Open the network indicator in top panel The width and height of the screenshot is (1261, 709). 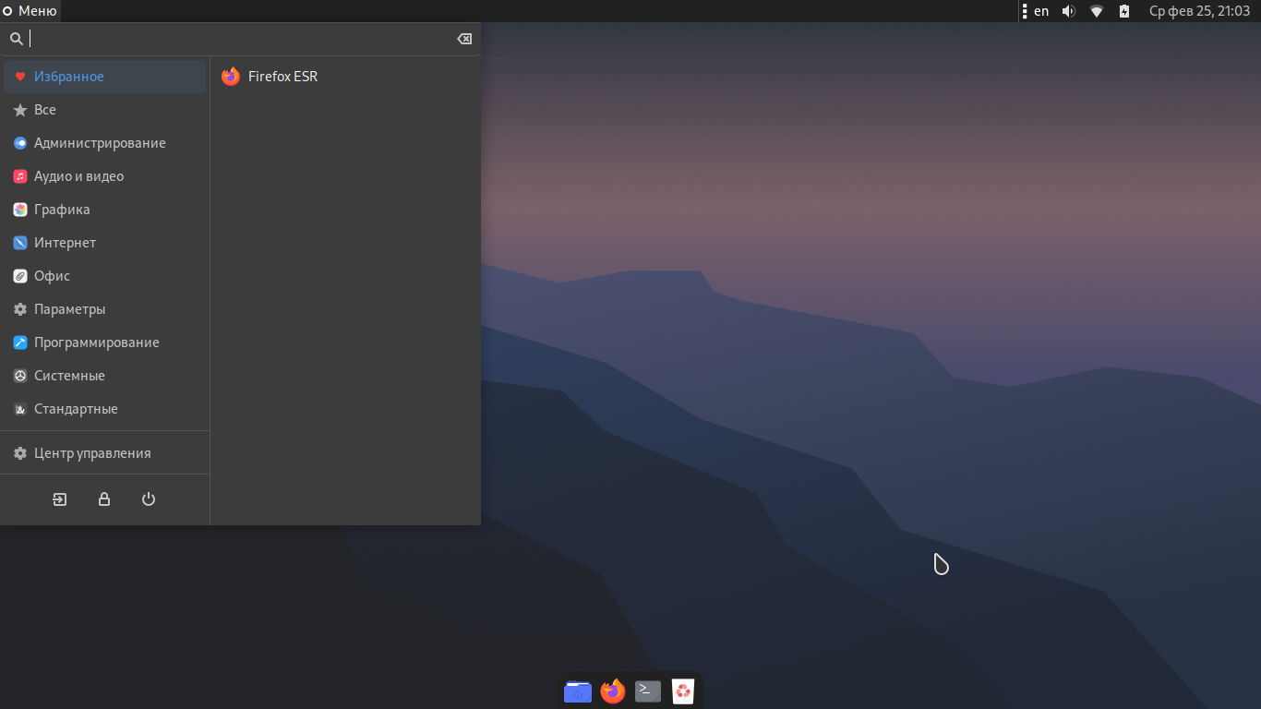(x=1097, y=11)
